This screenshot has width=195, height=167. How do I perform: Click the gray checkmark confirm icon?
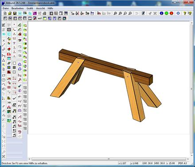pyautogui.click(x=150, y=13)
